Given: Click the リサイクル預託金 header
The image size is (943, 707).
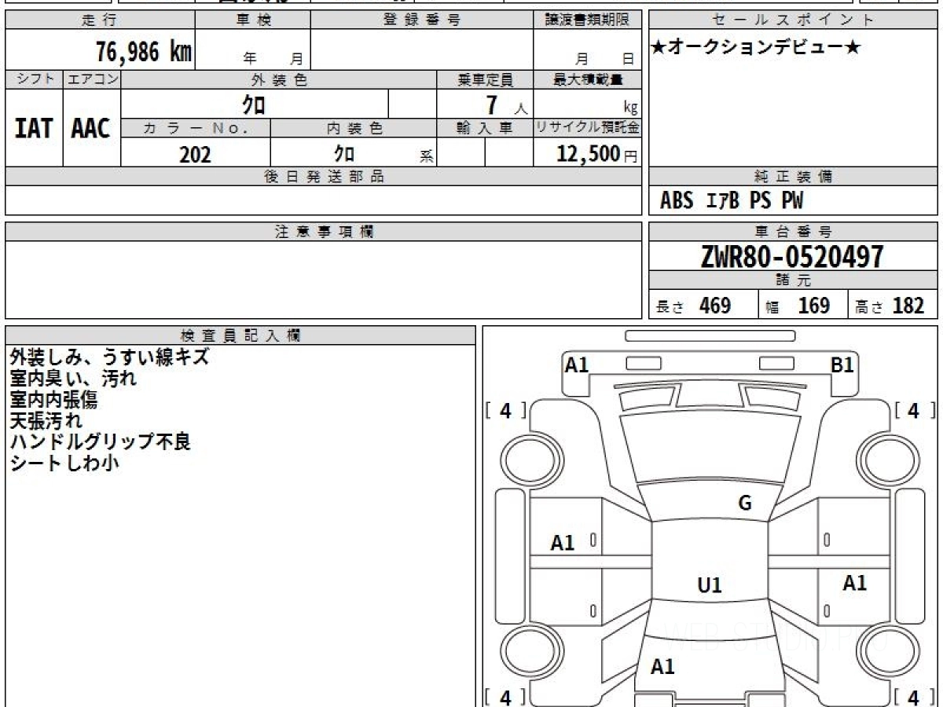Looking at the screenshot, I should click(x=588, y=128).
